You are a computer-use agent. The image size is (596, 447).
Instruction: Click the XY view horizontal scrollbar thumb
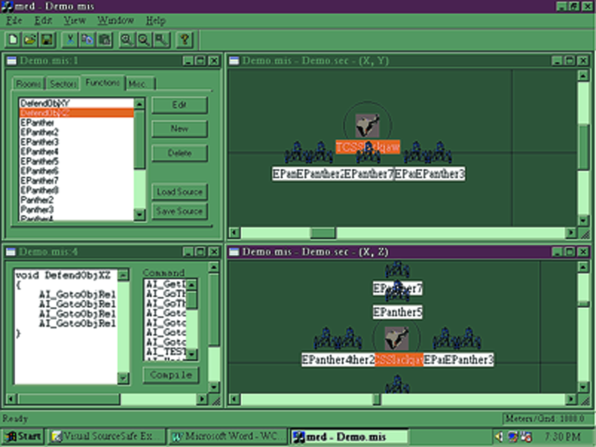tap(323, 233)
